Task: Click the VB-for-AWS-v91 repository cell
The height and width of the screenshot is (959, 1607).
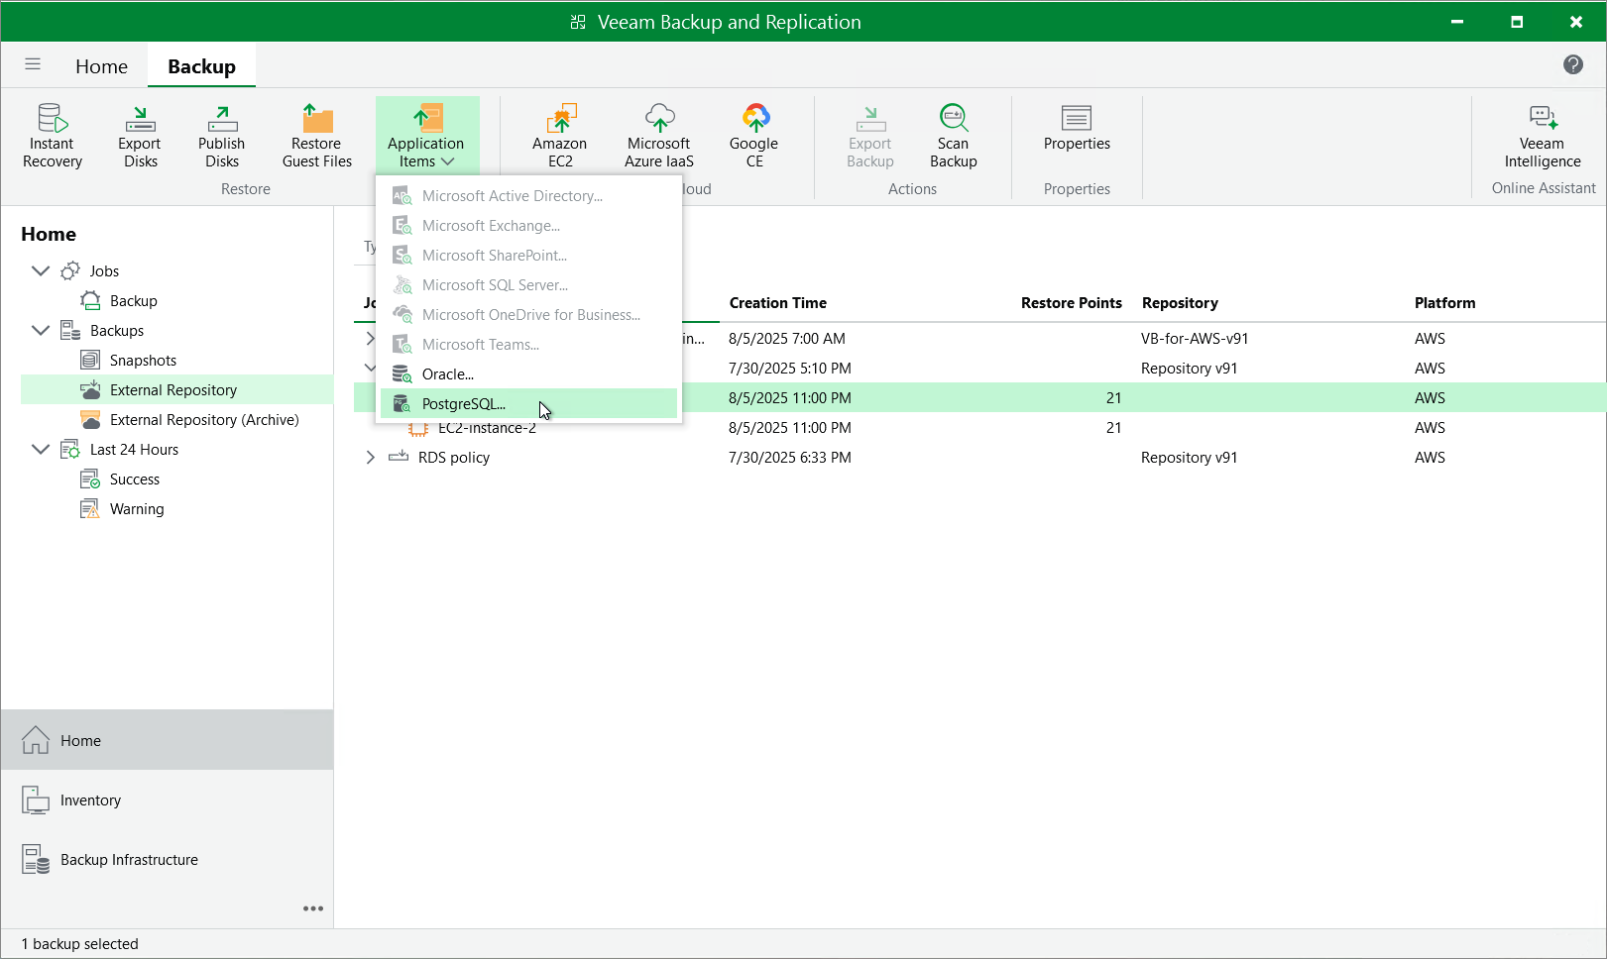Action: [1195, 338]
